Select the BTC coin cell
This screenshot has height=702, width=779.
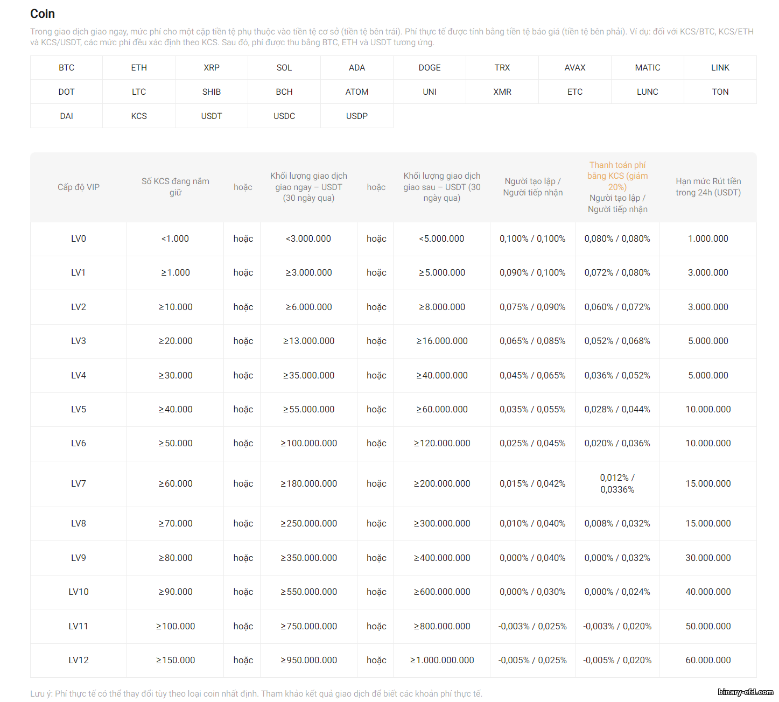66,68
